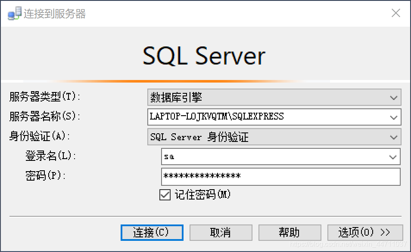Click the 取消 button

point(221,232)
